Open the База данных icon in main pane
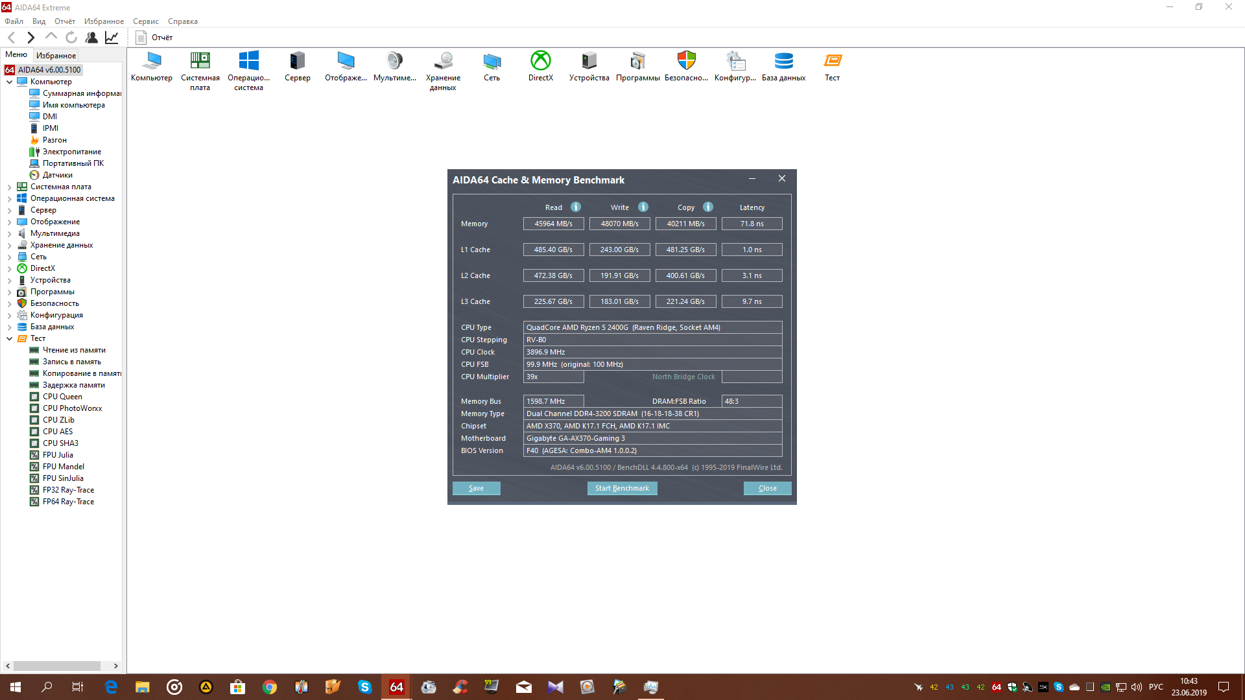This screenshot has height=700, width=1245. pyautogui.click(x=783, y=66)
